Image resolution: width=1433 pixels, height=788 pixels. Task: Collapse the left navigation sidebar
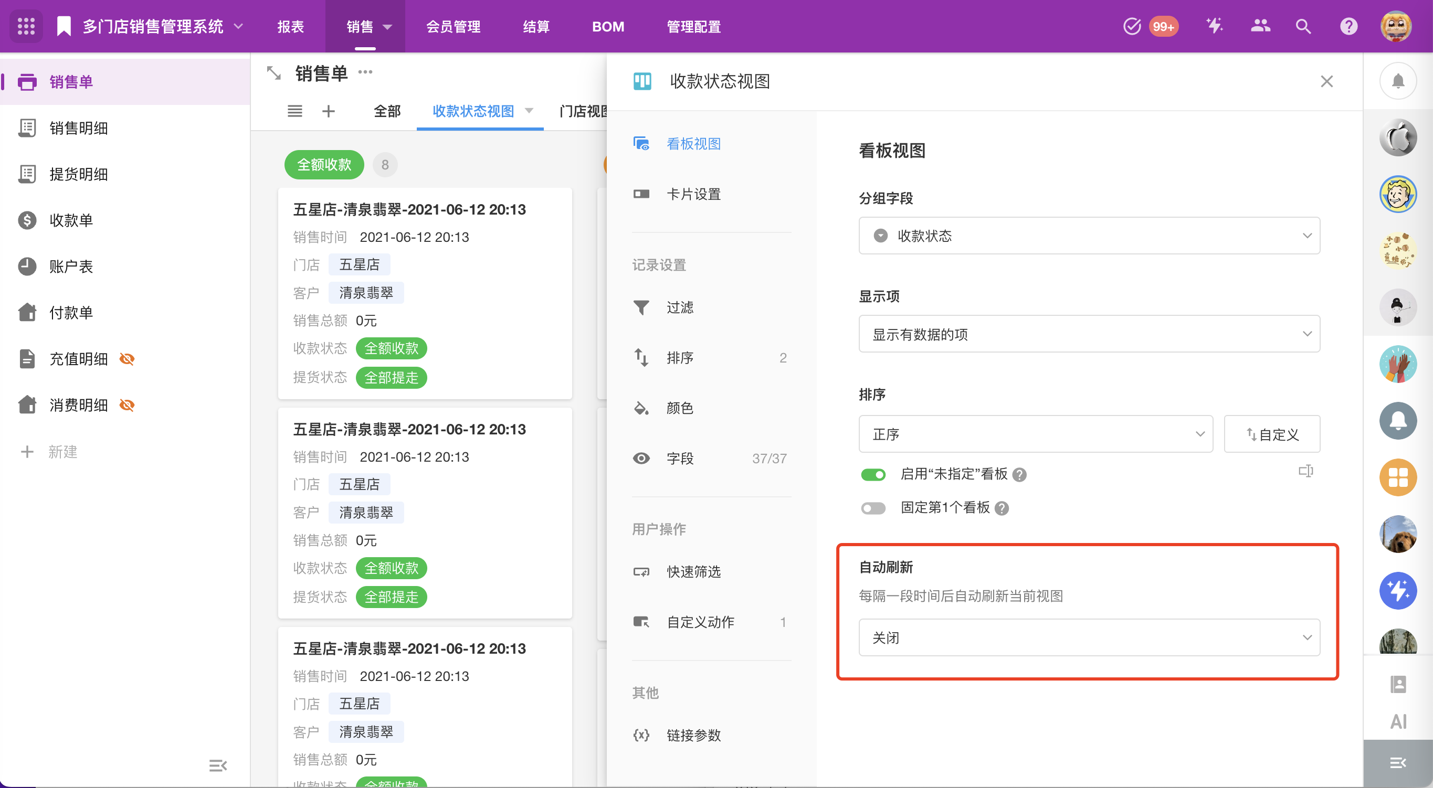point(218,766)
